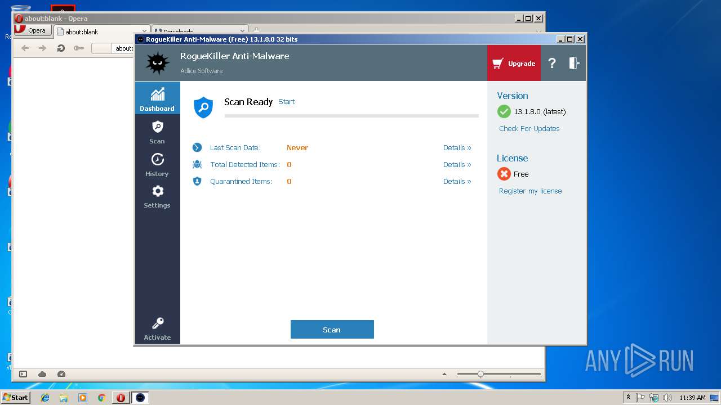Click the red Upgrade cart button

tap(514, 64)
